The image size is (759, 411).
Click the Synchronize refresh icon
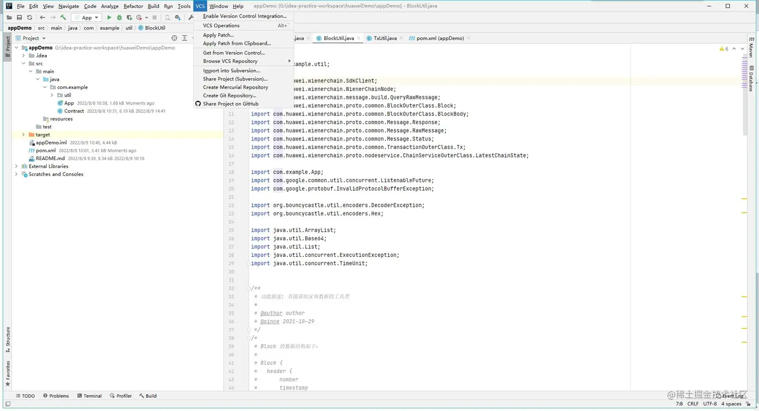[30, 18]
